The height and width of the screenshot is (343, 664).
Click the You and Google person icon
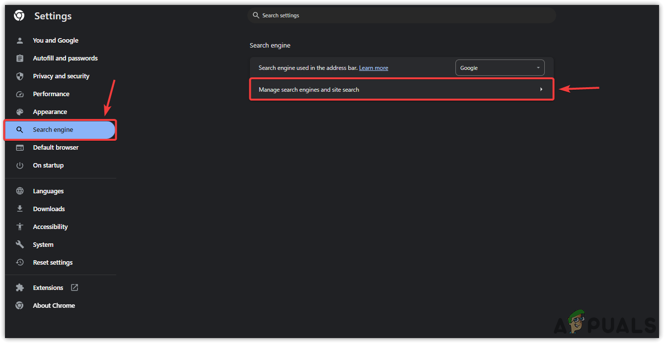(x=20, y=41)
